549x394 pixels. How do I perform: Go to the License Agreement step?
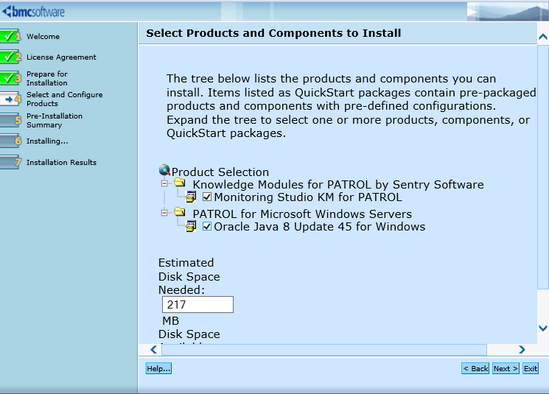[x=61, y=57]
